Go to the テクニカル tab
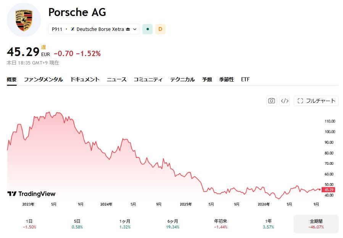 pos(182,79)
